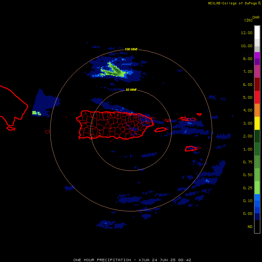Click the 5.00 legend value
This screenshot has height=262, width=262.
(247, 98)
